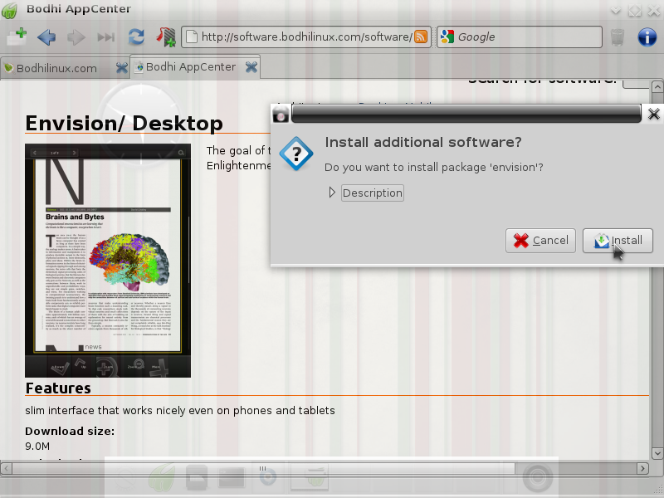Screen dimensions: 664x498
Task: Click the Description label in the dialog
Action: click(373, 193)
